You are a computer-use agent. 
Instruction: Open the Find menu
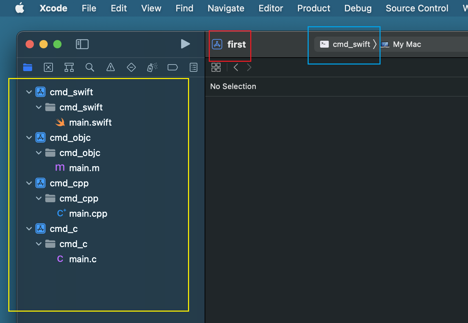pyautogui.click(x=184, y=8)
